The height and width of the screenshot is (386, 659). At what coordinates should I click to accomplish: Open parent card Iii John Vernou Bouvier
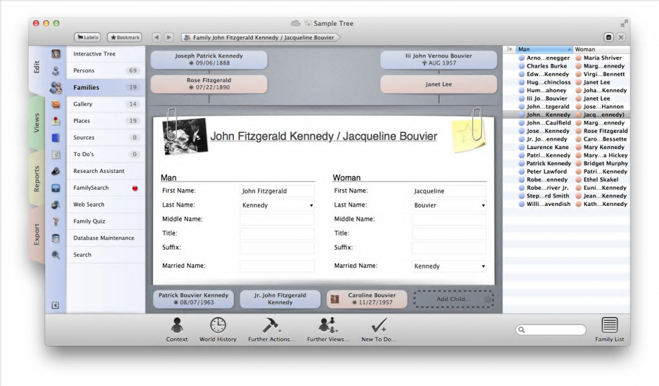pyautogui.click(x=438, y=59)
